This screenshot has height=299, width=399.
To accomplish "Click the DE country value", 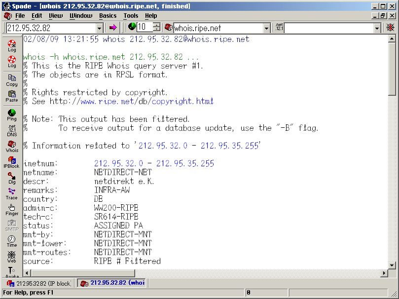I will pyautogui.click(x=99, y=199).
